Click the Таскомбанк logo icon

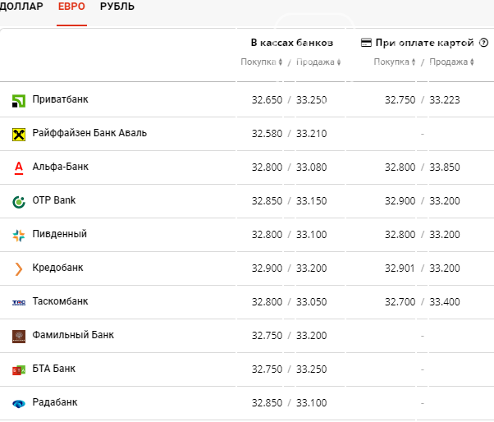pyautogui.click(x=19, y=303)
